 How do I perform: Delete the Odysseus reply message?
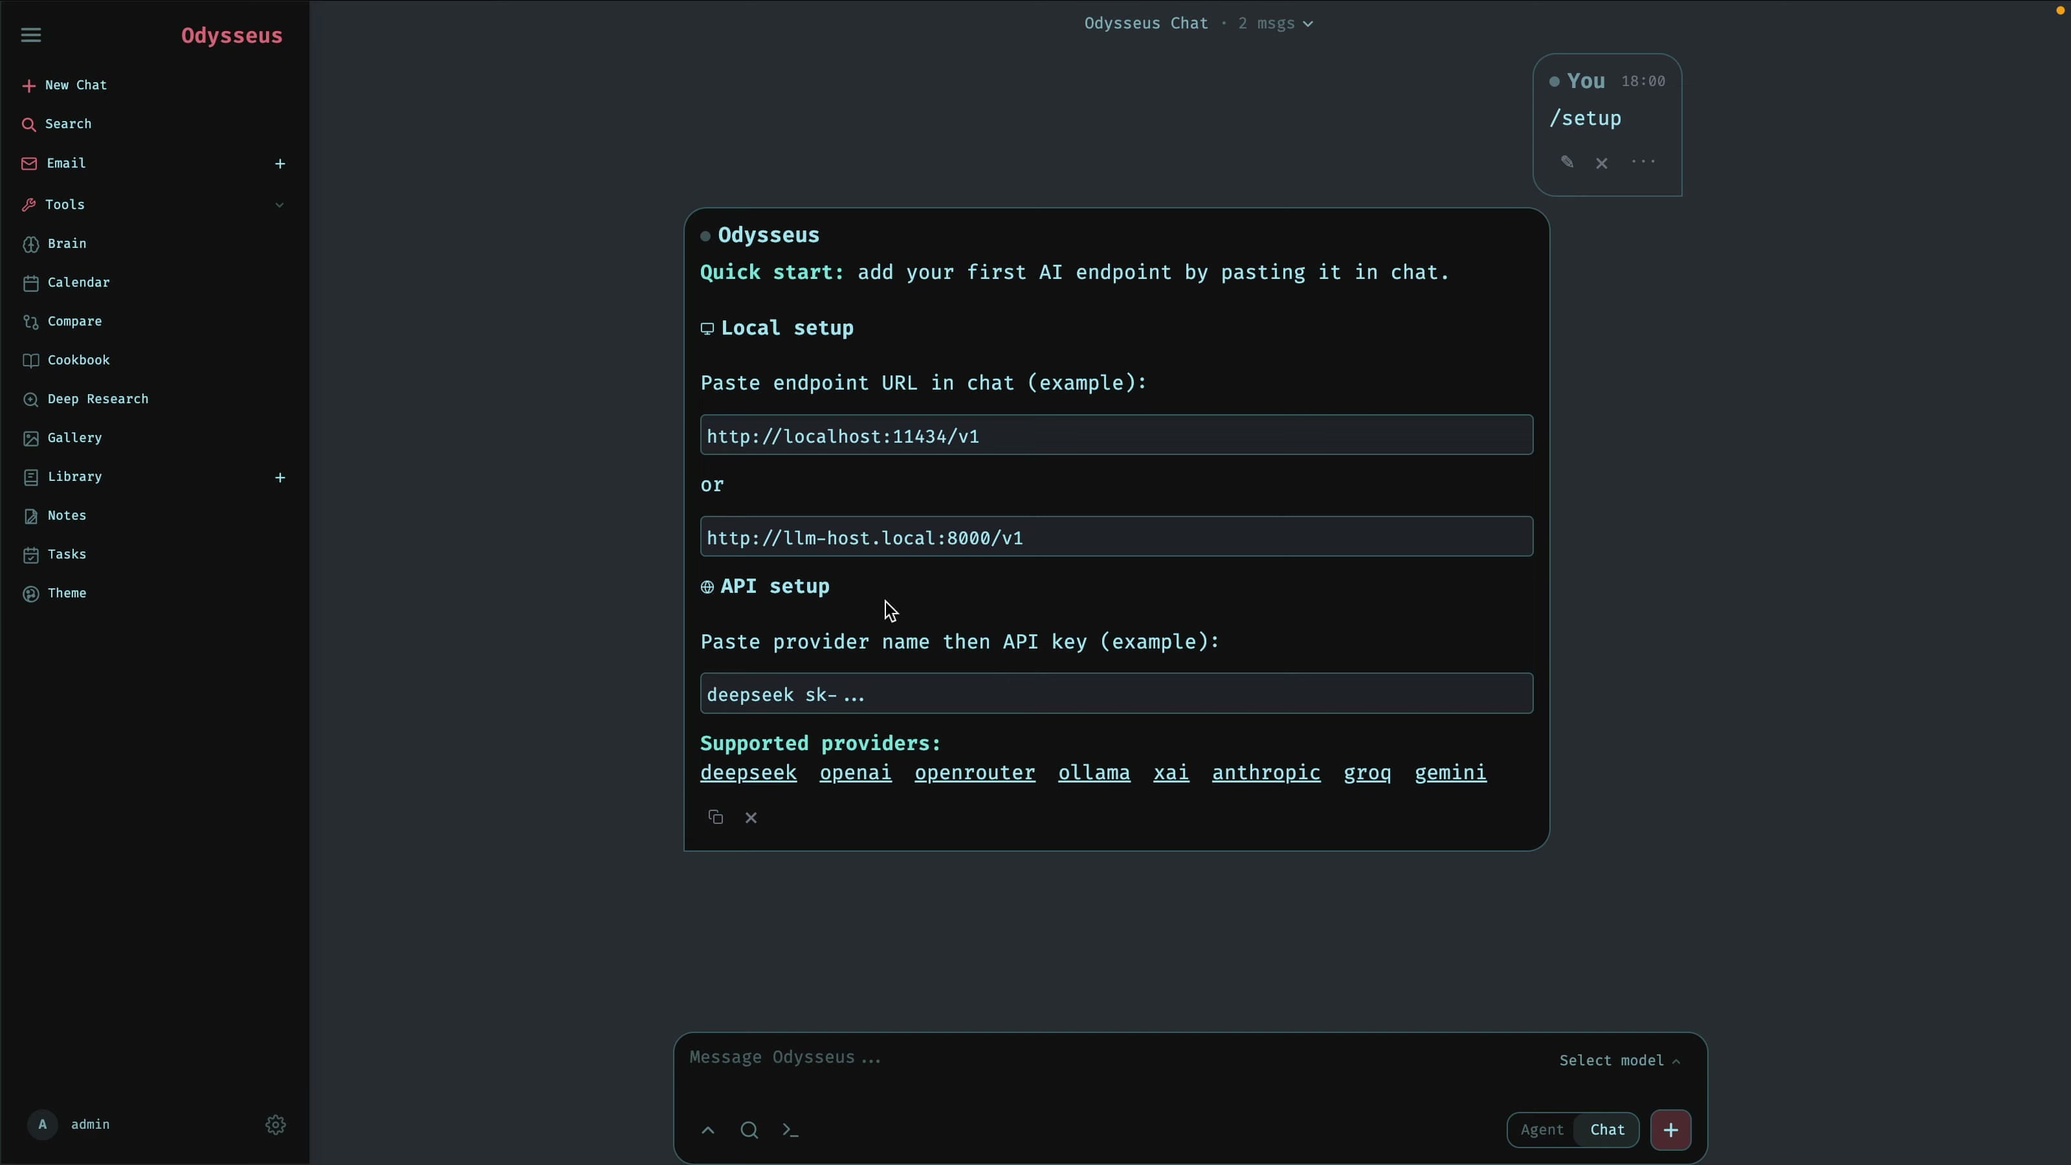click(751, 817)
